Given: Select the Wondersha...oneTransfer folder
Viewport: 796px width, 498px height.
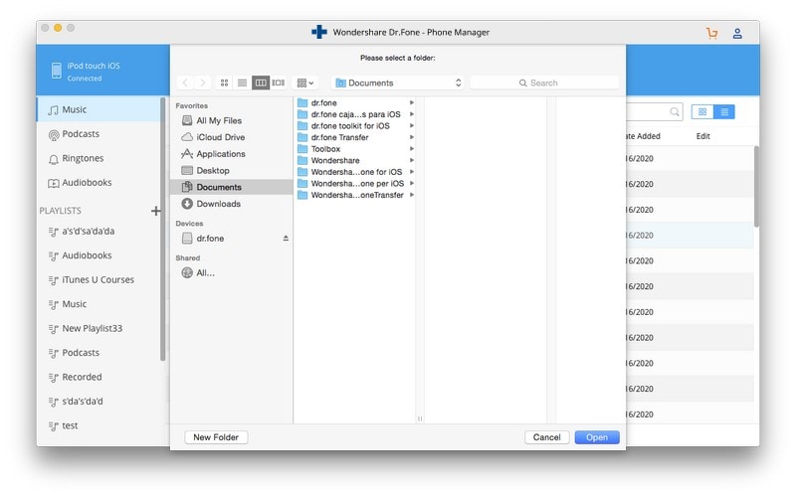Looking at the screenshot, I should point(355,195).
